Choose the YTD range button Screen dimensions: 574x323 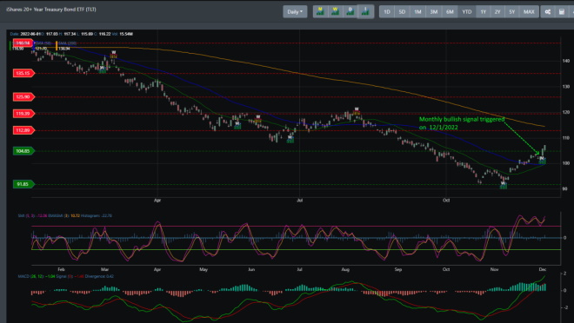click(467, 11)
